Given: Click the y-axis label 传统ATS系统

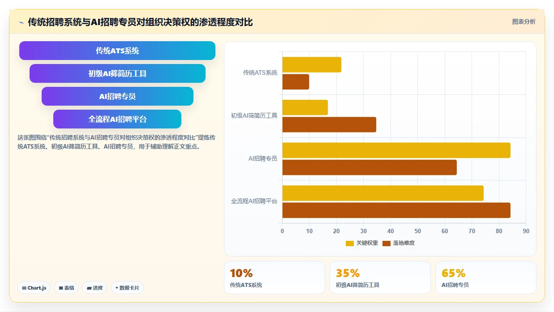Looking at the screenshot, I should tap(260, 73).
